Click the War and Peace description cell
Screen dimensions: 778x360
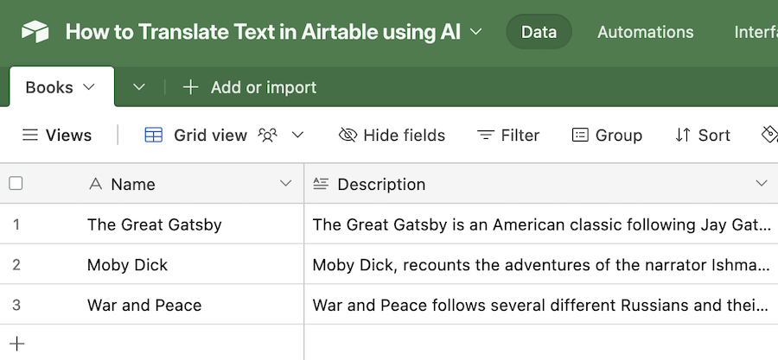pos(541,305)
